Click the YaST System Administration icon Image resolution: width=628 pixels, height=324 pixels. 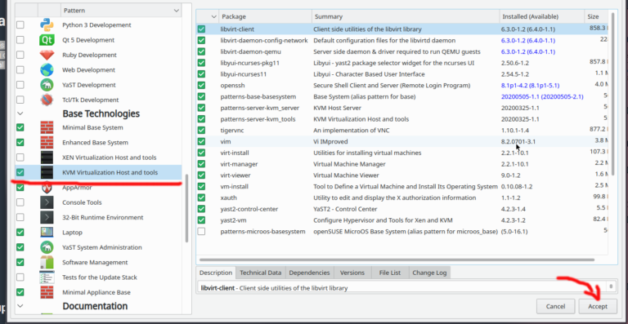(x=47, y=247)
